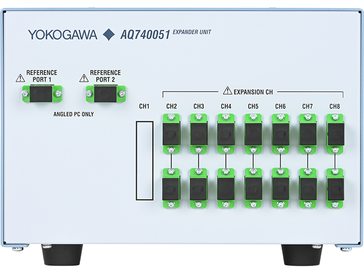Click the left black rubber foot
The width and height of the screenshot is (364, 273).
coord(62,255)
